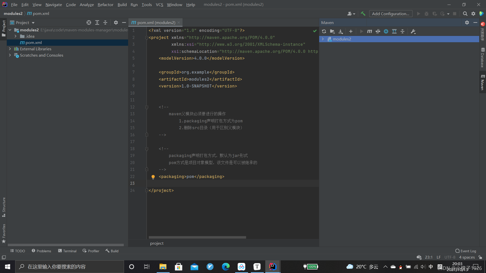Expand modules2 in Maven panel
This screenshot has width=486, height=273.
[323, 39]
